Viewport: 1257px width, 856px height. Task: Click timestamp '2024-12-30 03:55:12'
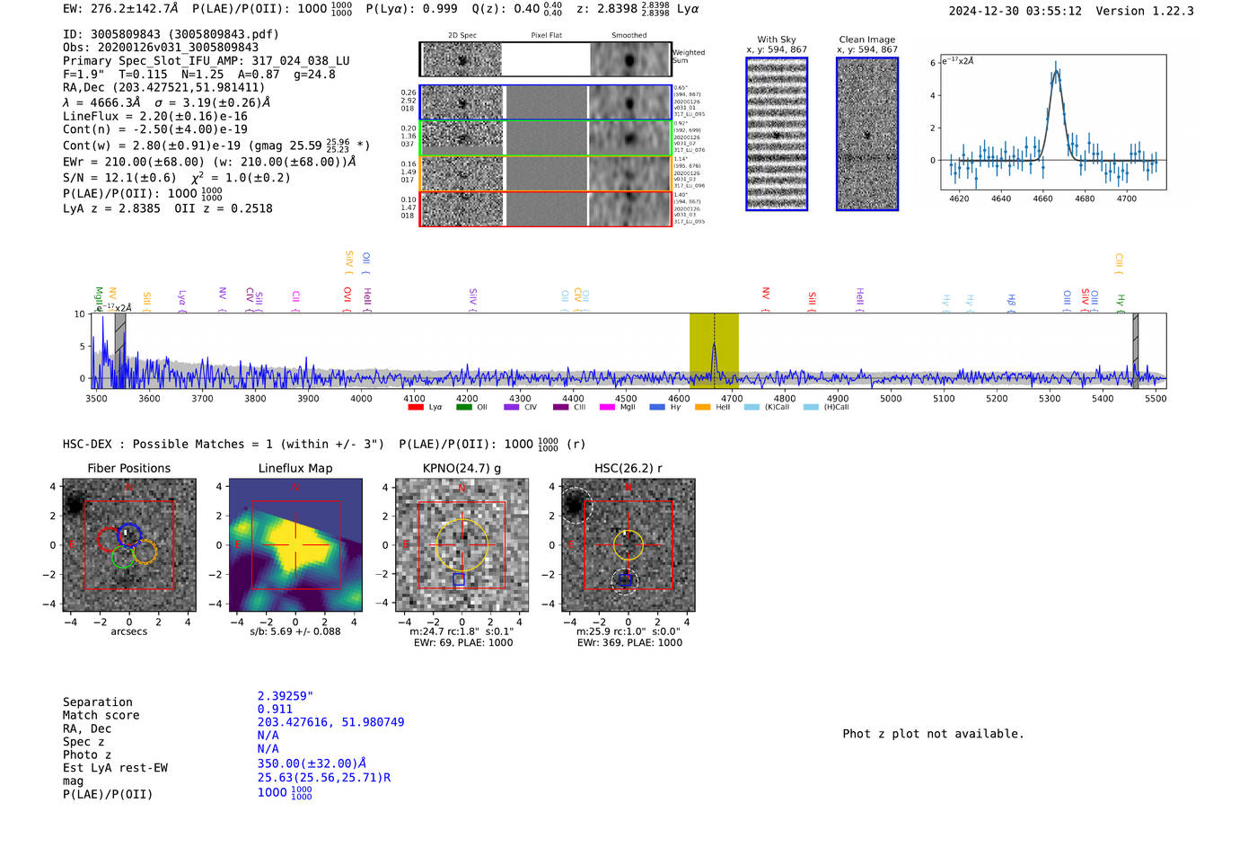(x=1015, y=11)
